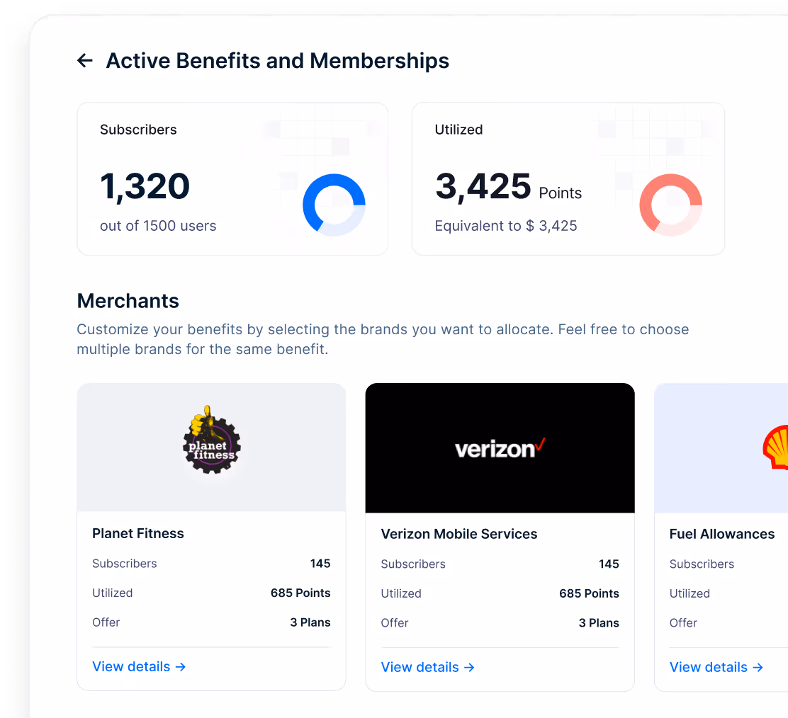Click the 3,425 points value
The image size is (788, 718).
(483, 186)
